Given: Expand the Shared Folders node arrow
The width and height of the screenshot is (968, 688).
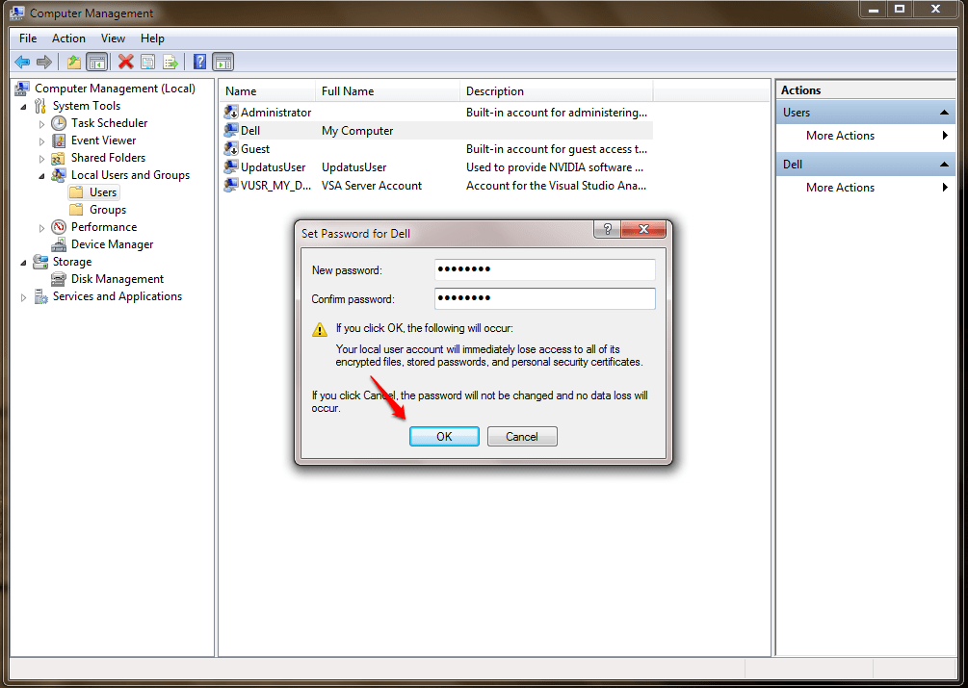Looking at the screenshot, I should point(42,159).
